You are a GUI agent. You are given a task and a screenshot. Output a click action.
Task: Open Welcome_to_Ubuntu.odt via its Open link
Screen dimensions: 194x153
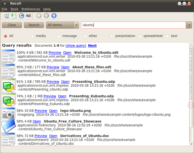click(67, 53)
